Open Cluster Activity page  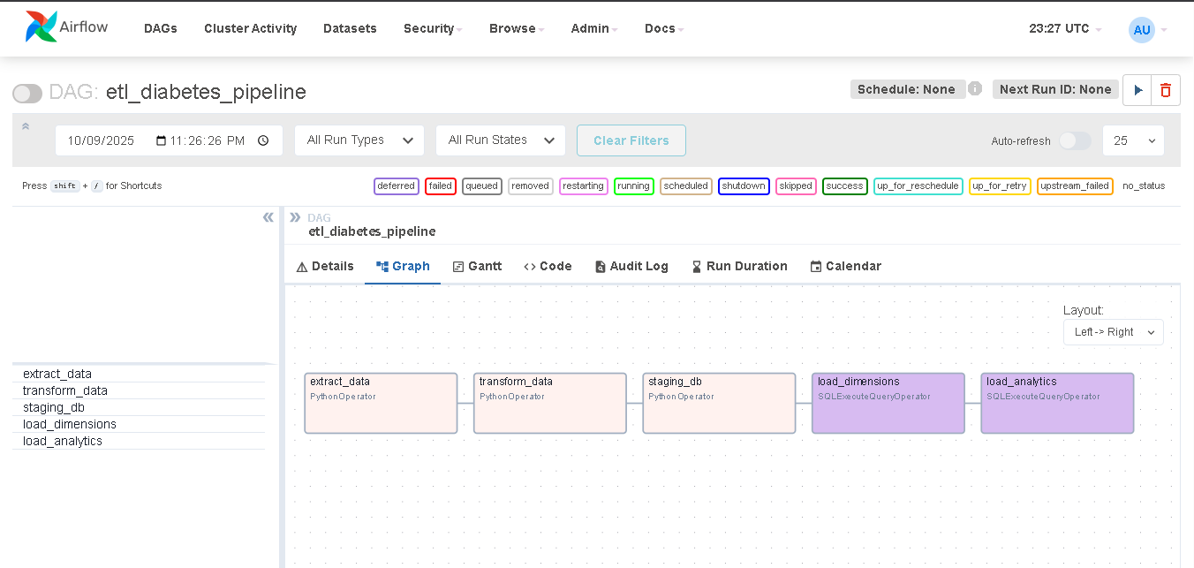pyautogui.click(x=251, y=28)
